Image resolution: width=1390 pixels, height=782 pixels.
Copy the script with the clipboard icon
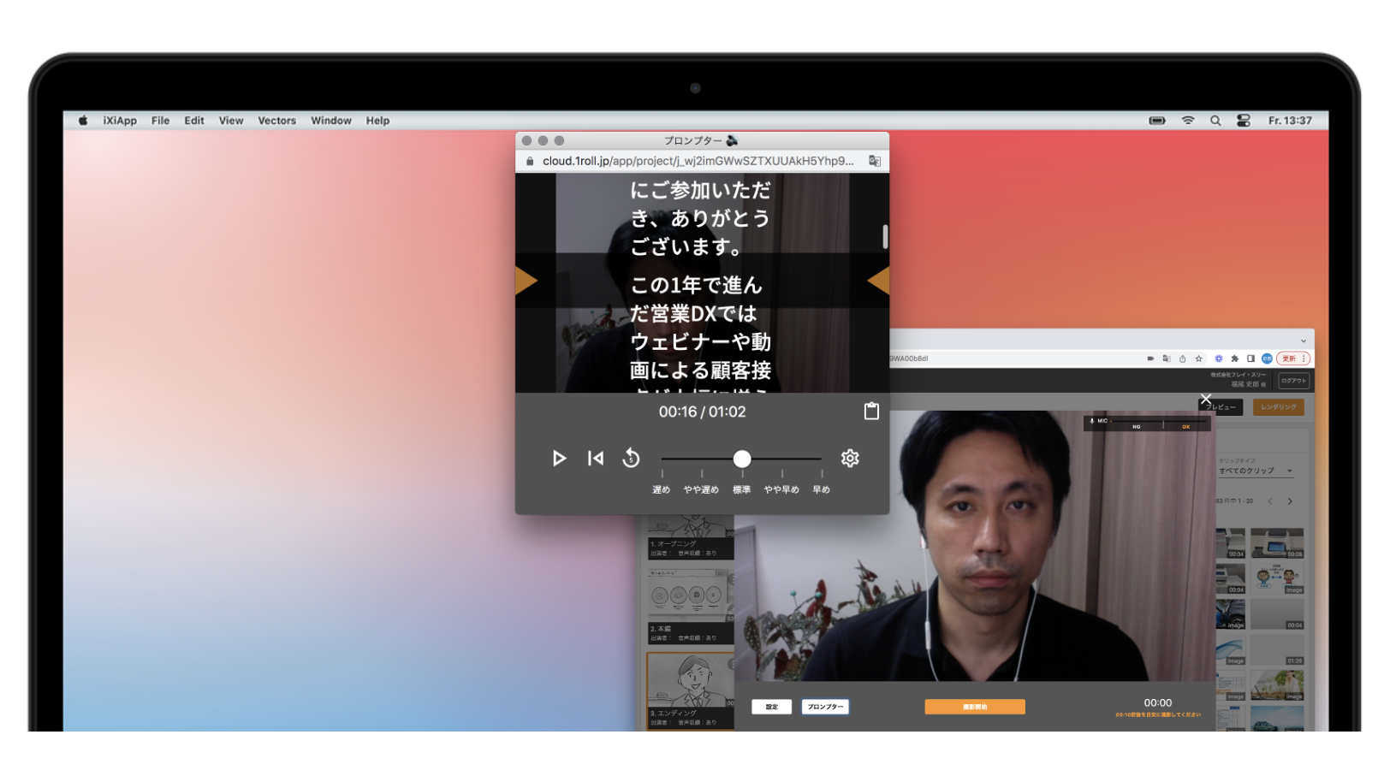[871, 411]
